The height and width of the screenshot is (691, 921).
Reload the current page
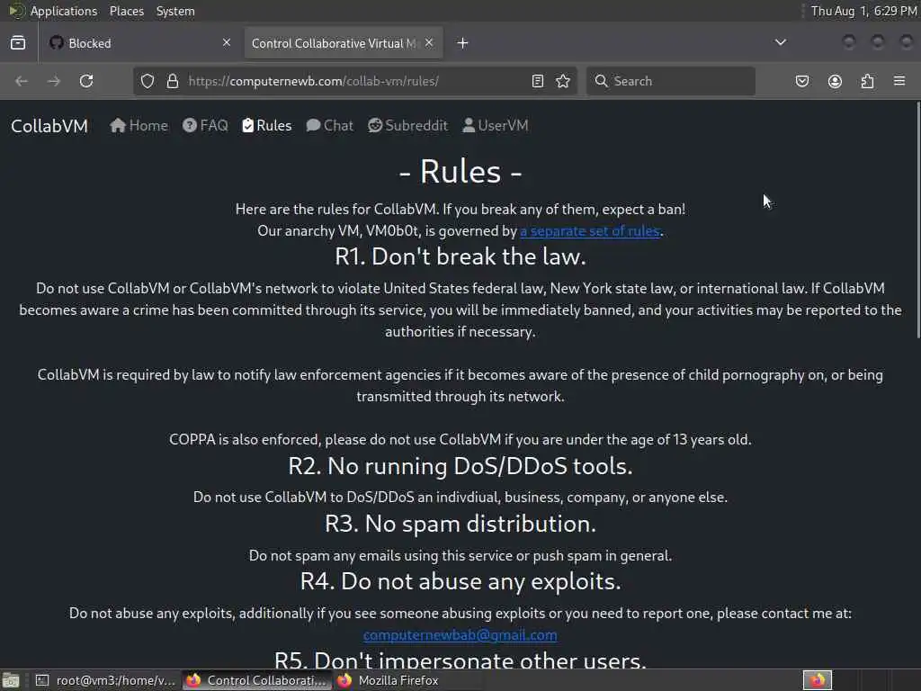[86, 81]
